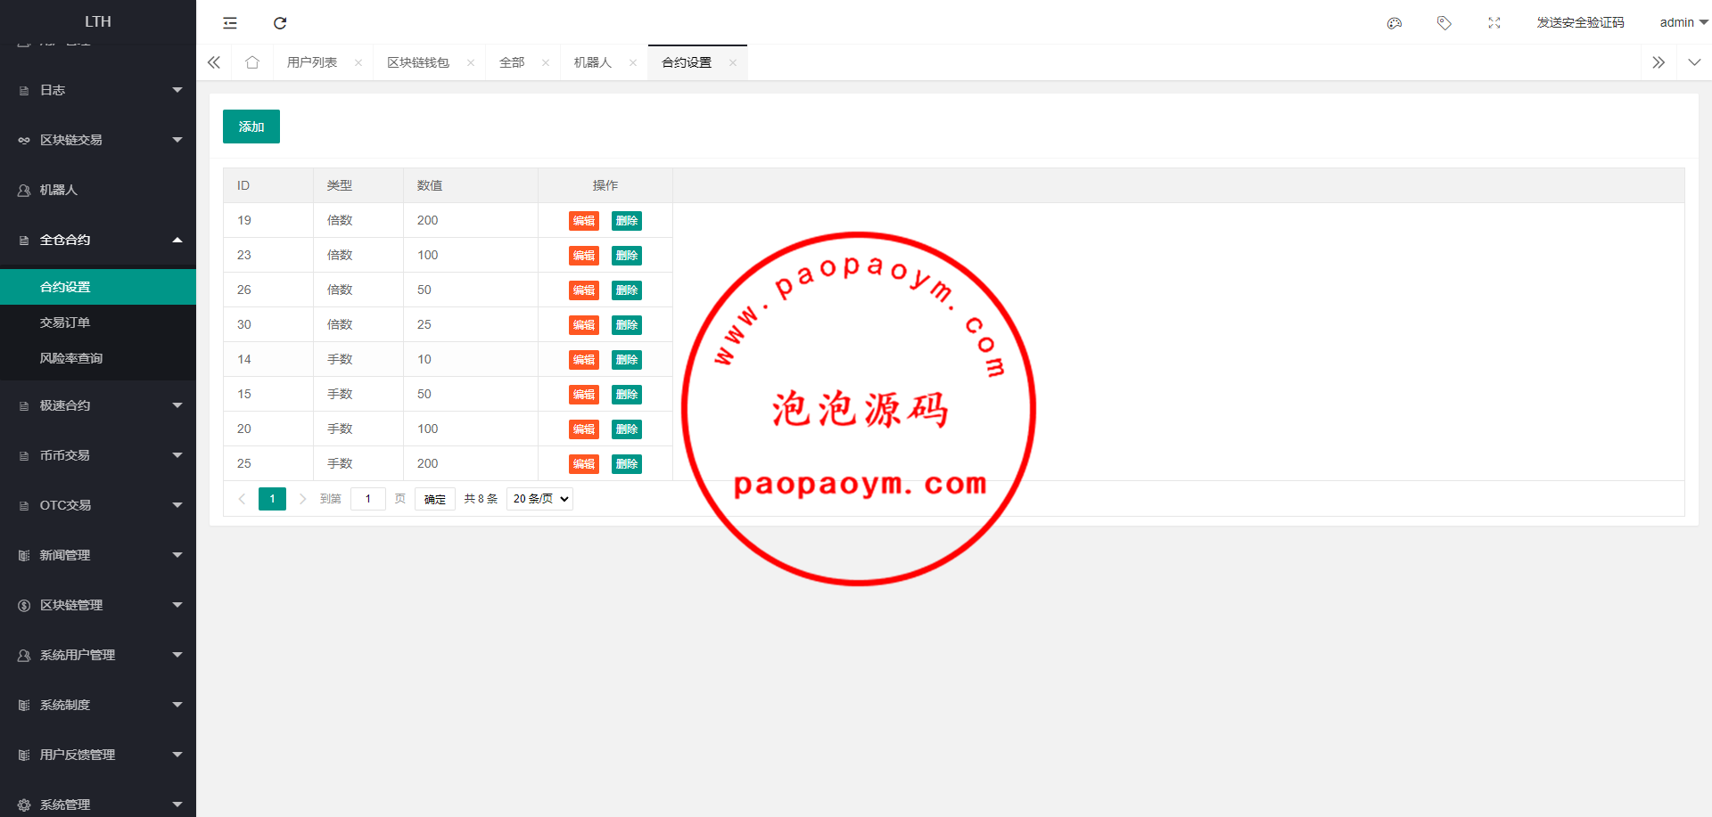Expand the 用户反馈管理 sidebar menu
The height and width of the screenshot is (817, 1712).
coord(98,755)
